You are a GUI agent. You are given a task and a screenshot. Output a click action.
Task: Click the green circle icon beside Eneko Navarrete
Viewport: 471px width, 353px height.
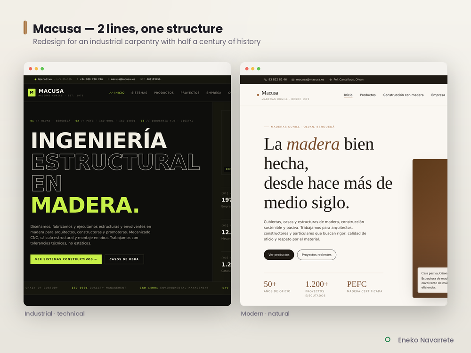tap(388, 339)
